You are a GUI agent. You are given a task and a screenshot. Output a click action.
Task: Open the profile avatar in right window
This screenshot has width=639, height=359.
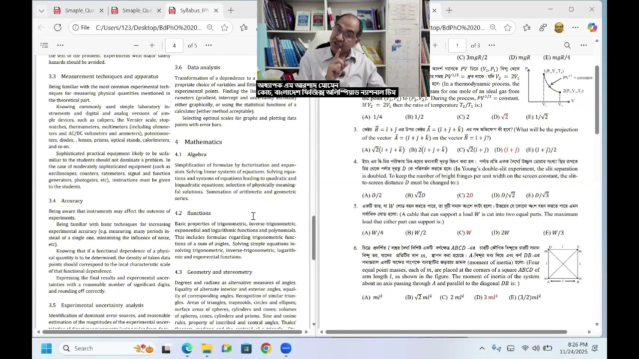(559, 27)
